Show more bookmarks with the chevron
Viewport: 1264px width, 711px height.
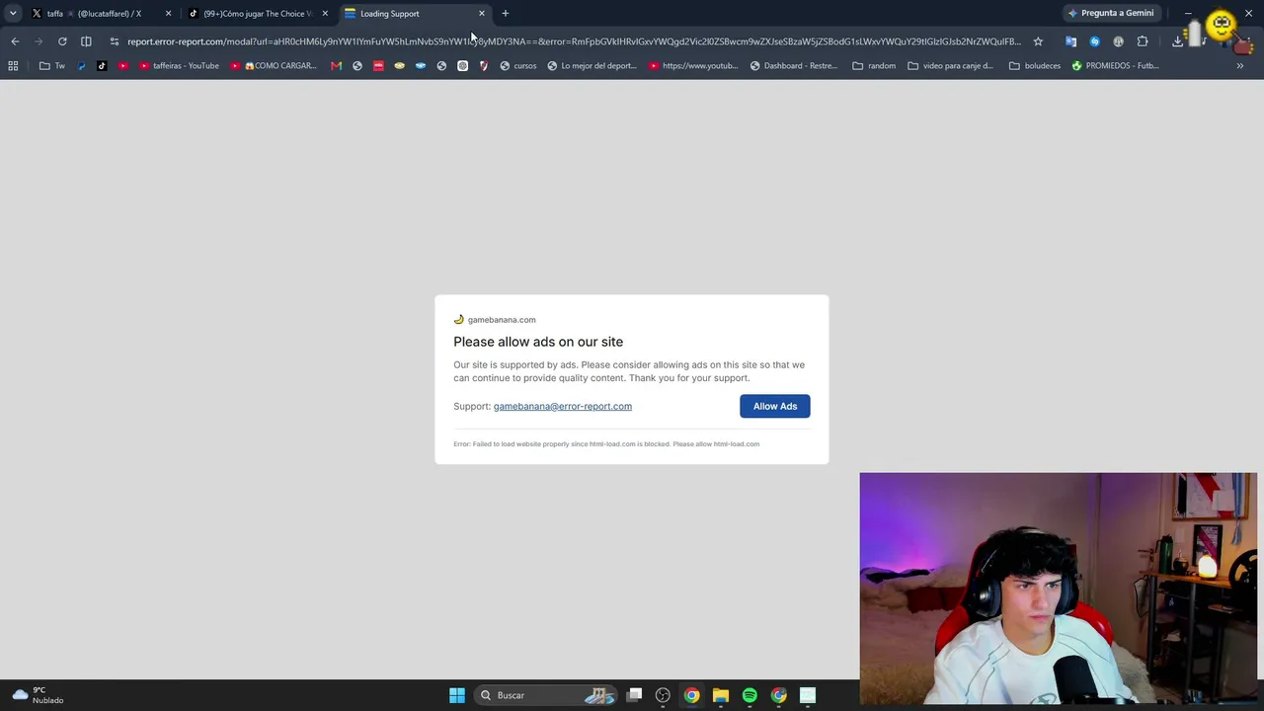pyautogui.click(x=1240, y=66)
